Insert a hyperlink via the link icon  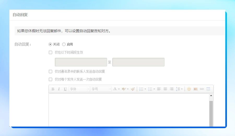point(202,89)
